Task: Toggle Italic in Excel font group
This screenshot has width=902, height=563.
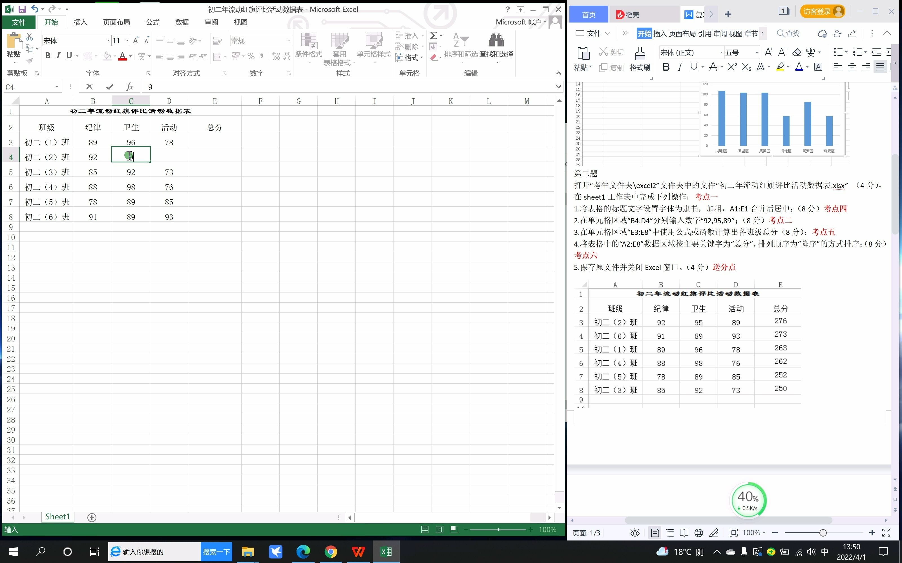Action: [58, 55]
